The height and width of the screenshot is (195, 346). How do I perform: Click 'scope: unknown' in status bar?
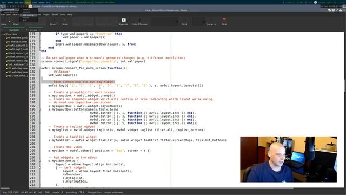click(x=114, y=193)
